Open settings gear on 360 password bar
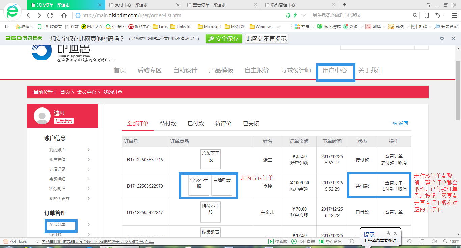461x248 pixels. pyautogui.click(x=442, y=39)
